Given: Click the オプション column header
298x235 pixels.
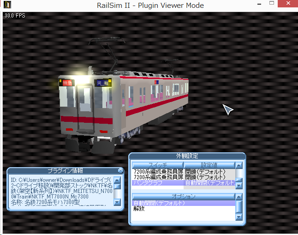Looking at the screenshot, I should tap(184, 196).
